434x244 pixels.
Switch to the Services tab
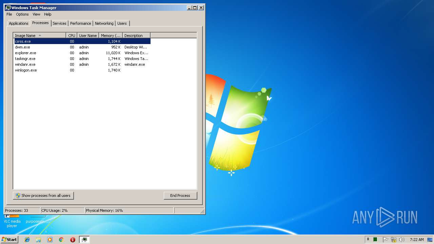pos(59,23)
